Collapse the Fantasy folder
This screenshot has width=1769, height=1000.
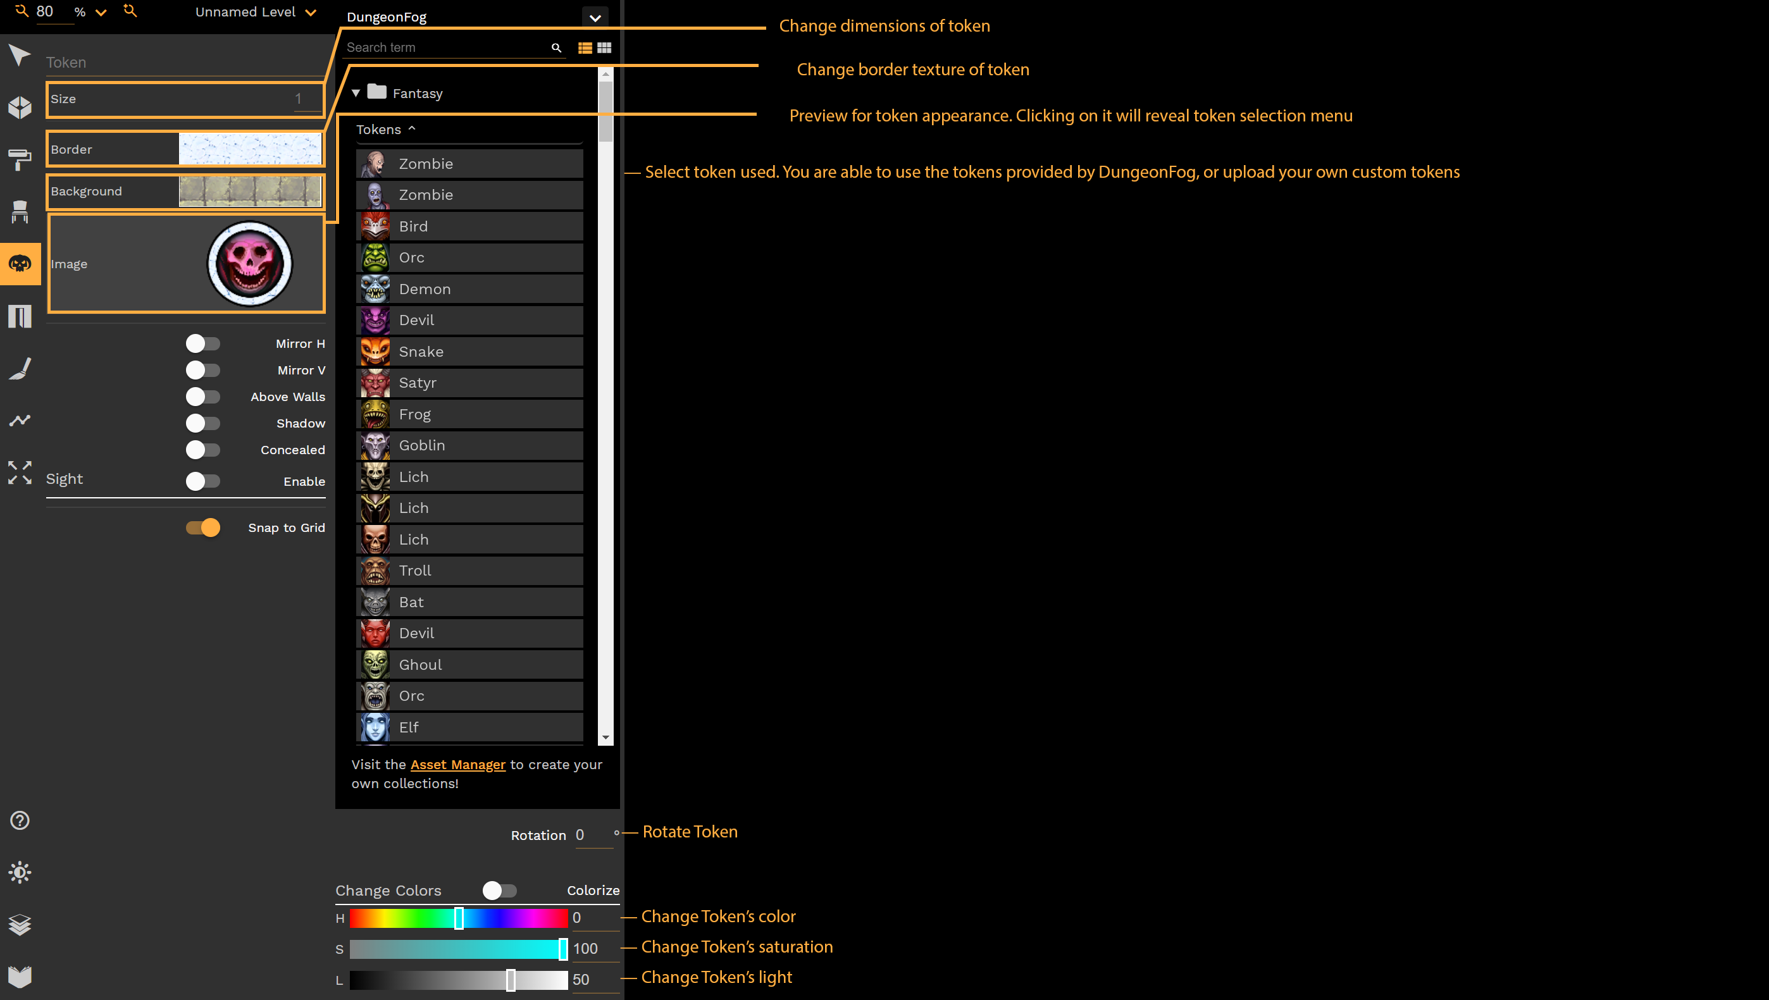pos(356,93)
